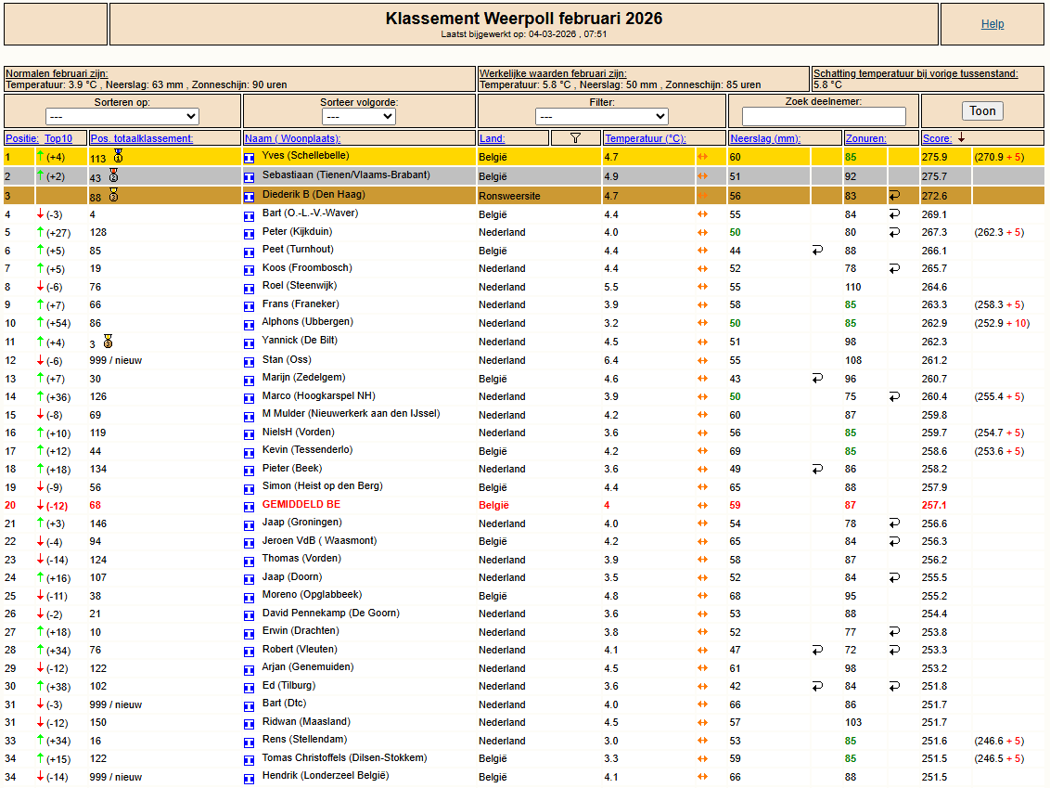1050x788 pixels.
Task: Sort by the 'Pos. totaalklassement' header
Action: pos(141,138)
